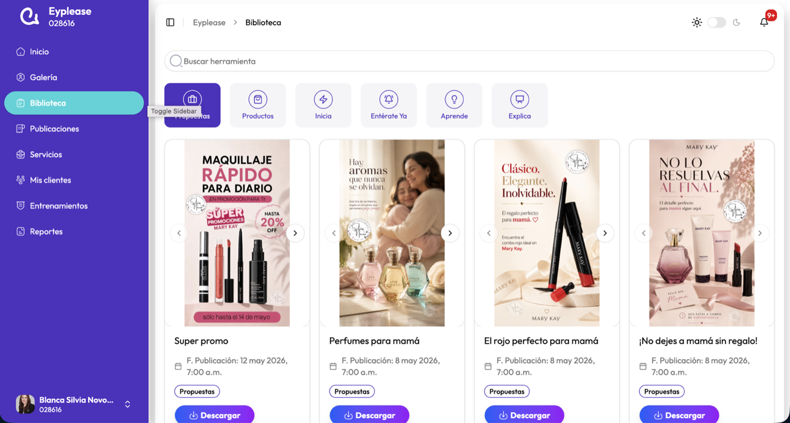Open Biblioteca in the sidebar

[74, 103]
